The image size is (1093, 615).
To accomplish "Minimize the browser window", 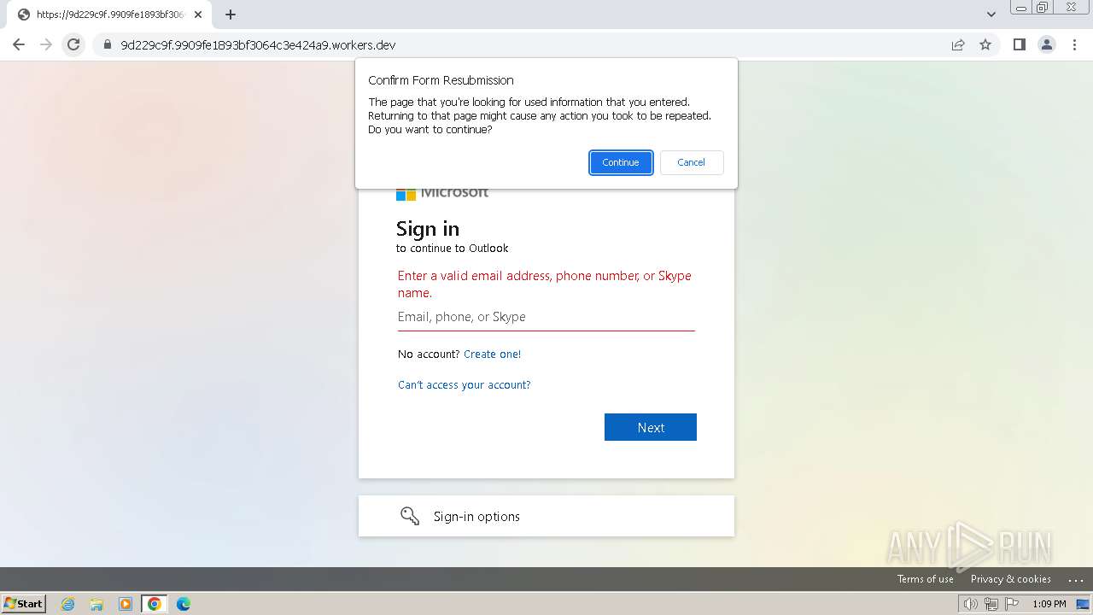I will click(x=1020, y=7).
